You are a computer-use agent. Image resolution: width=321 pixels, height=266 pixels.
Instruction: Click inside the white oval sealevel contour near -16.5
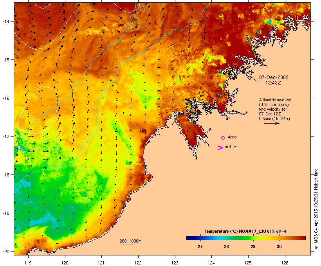click(38, 110)
